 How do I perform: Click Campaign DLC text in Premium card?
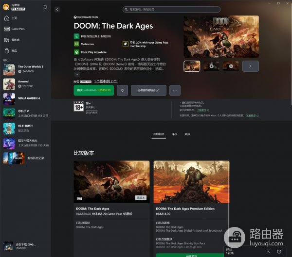pos(179,247)
